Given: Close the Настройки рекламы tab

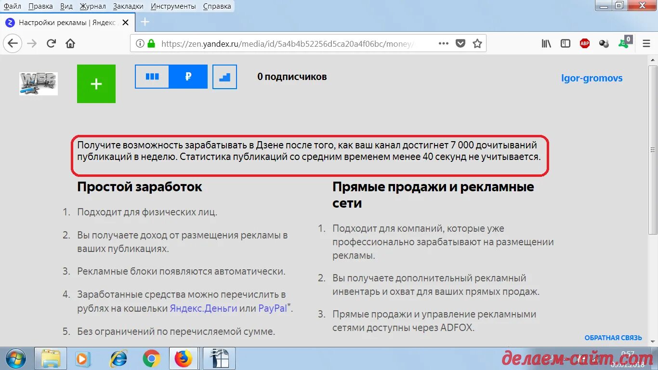Looking at the screenshot, I should click(126, 22).
